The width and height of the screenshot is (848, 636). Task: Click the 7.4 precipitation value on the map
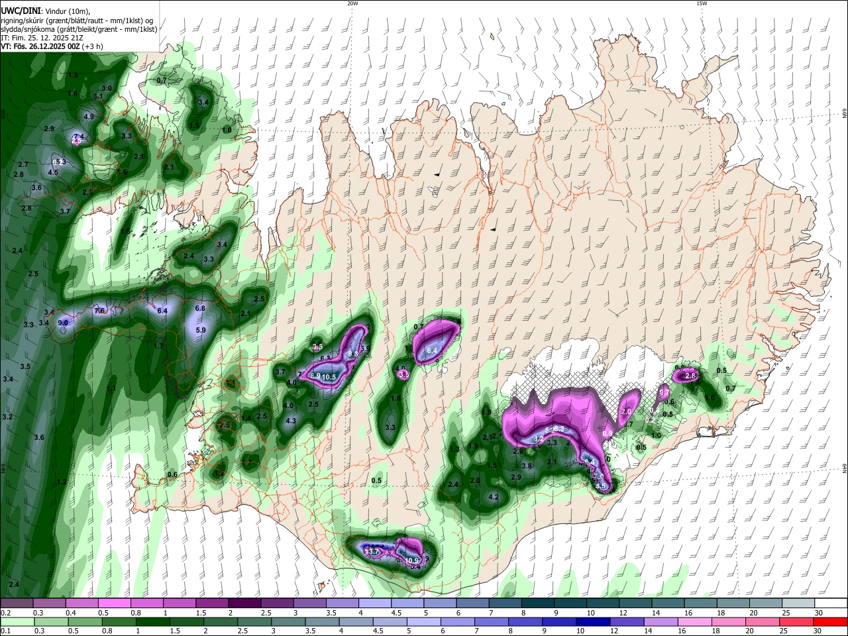[79, 136]
